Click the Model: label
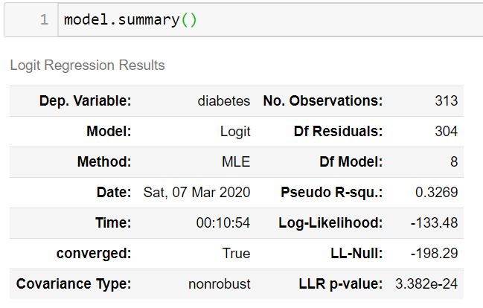The width and height of the screenshot is (483, 308). (109, 131)
